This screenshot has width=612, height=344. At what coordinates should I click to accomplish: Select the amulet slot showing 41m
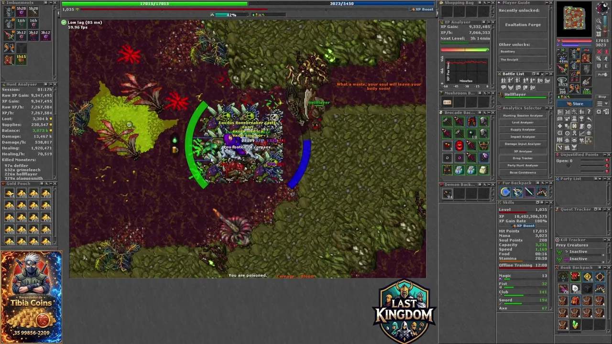pyautogui.click(x=562, y=58)
